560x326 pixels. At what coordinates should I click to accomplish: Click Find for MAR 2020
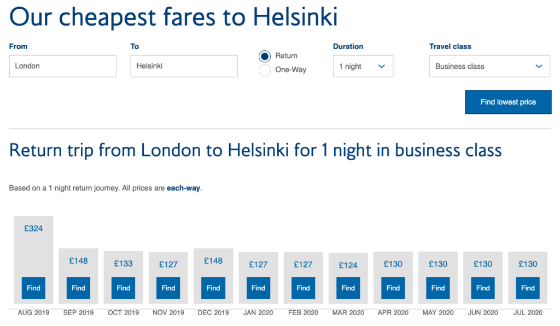click(348, 288)
